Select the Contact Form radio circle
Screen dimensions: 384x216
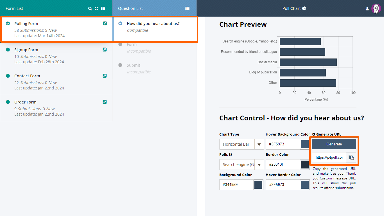point(8,76)
